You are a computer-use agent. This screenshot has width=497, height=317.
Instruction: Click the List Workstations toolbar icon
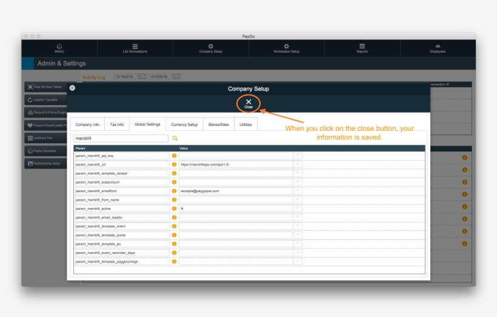(135, 48)
